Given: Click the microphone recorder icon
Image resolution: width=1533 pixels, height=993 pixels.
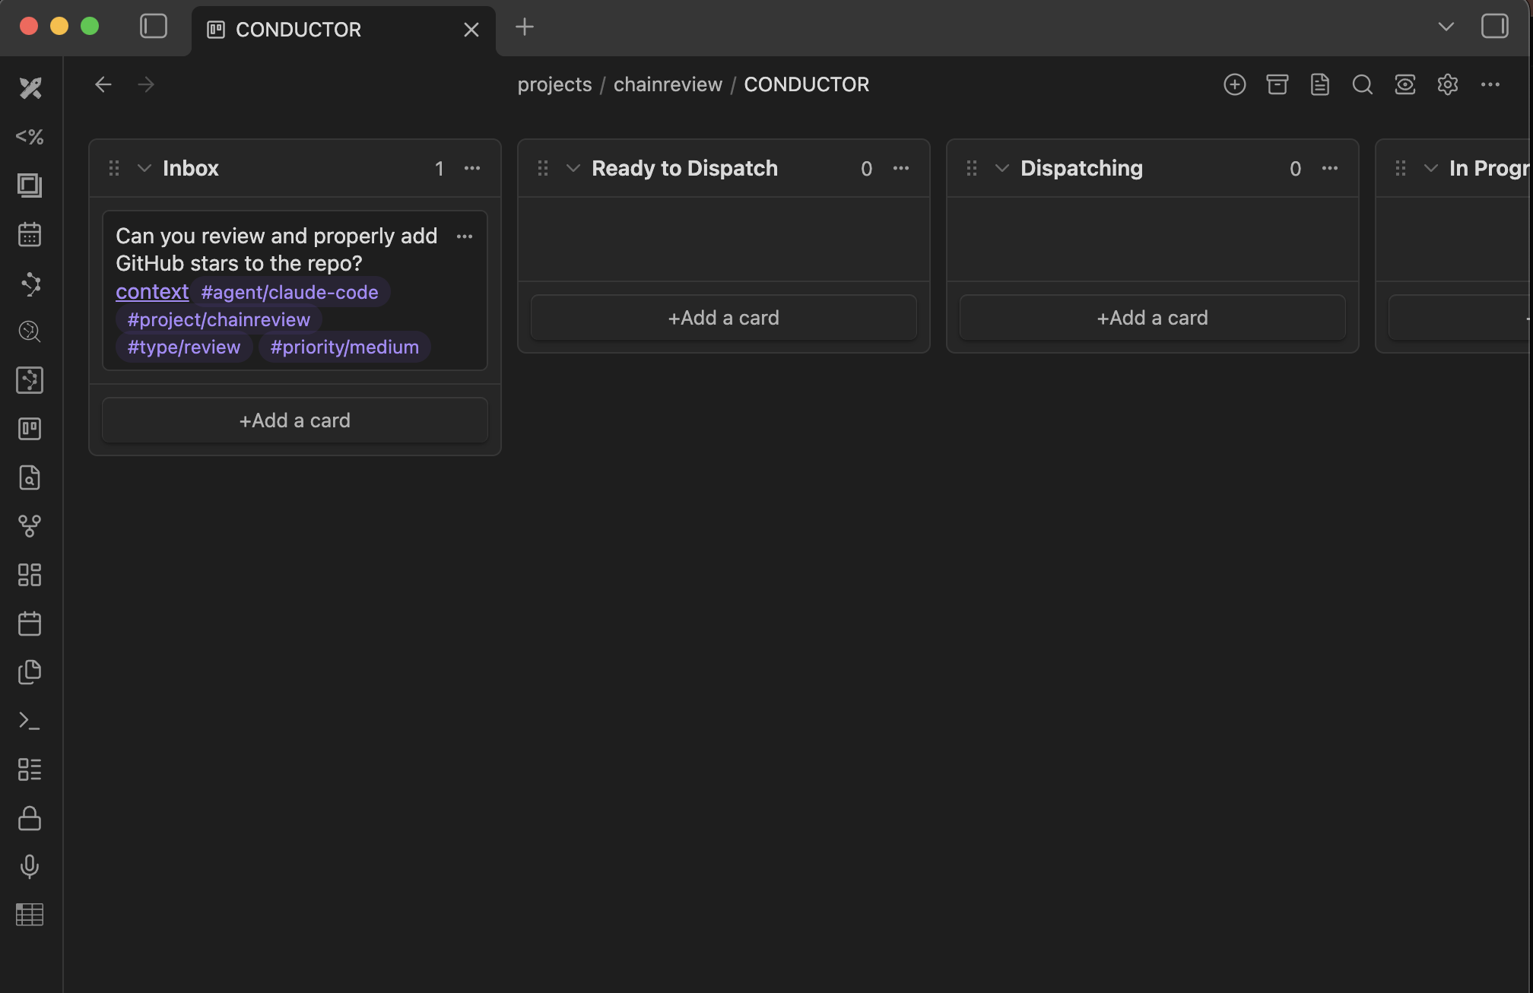Looking at the screenshot, I should (x=30, y=866).
